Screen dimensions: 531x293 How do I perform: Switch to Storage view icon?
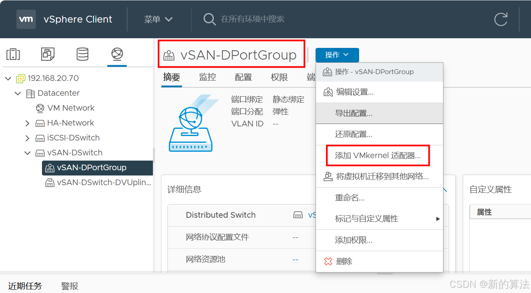[x=82, y=54]
